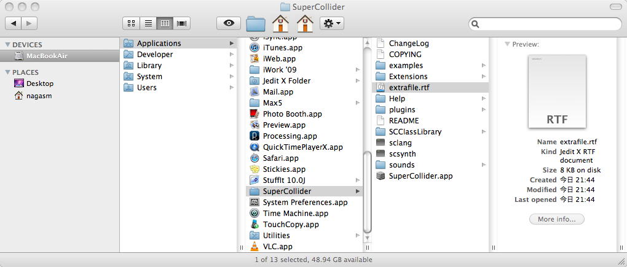Image resolution: width=627 pixels, height=267 pixels.
Task: Click the RTF preview thumbnail
Action: [557, 92]
